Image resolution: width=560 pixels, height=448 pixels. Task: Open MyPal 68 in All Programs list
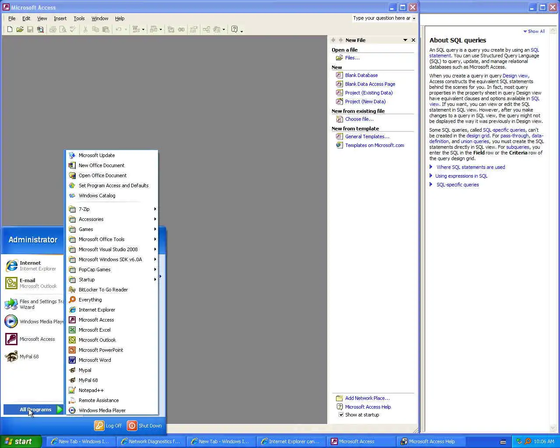point(112,380)
